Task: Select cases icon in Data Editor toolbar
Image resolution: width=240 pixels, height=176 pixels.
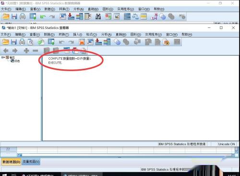Action: (144, 16)
